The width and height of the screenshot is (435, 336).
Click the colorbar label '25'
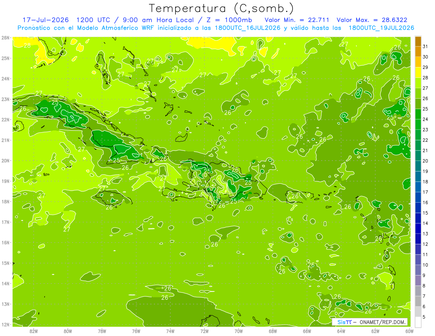(426, 109)
